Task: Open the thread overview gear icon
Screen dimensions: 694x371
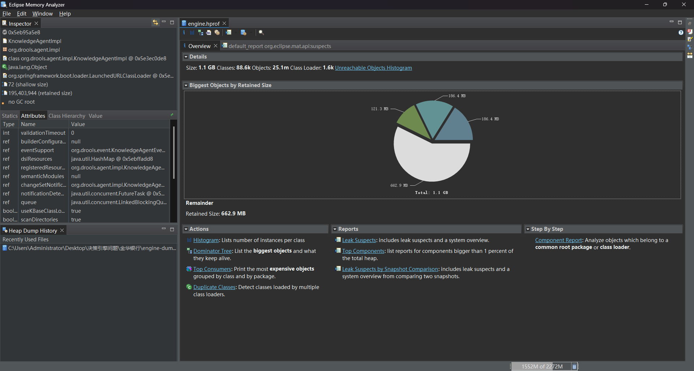Action: 217,33
